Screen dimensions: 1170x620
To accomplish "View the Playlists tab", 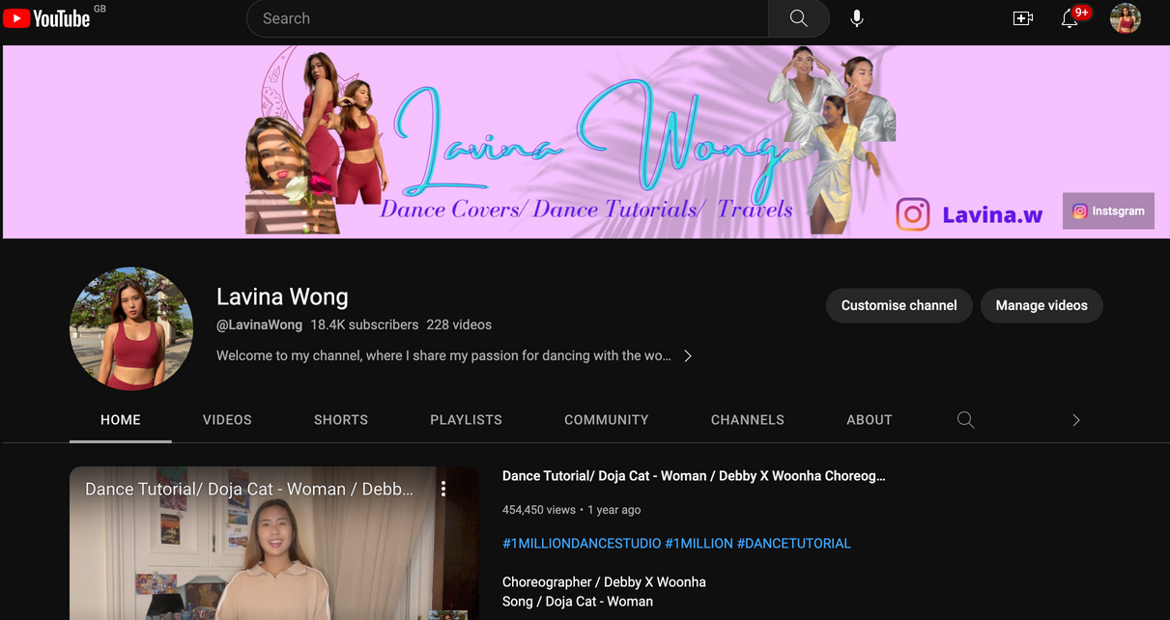I will 466,420.
